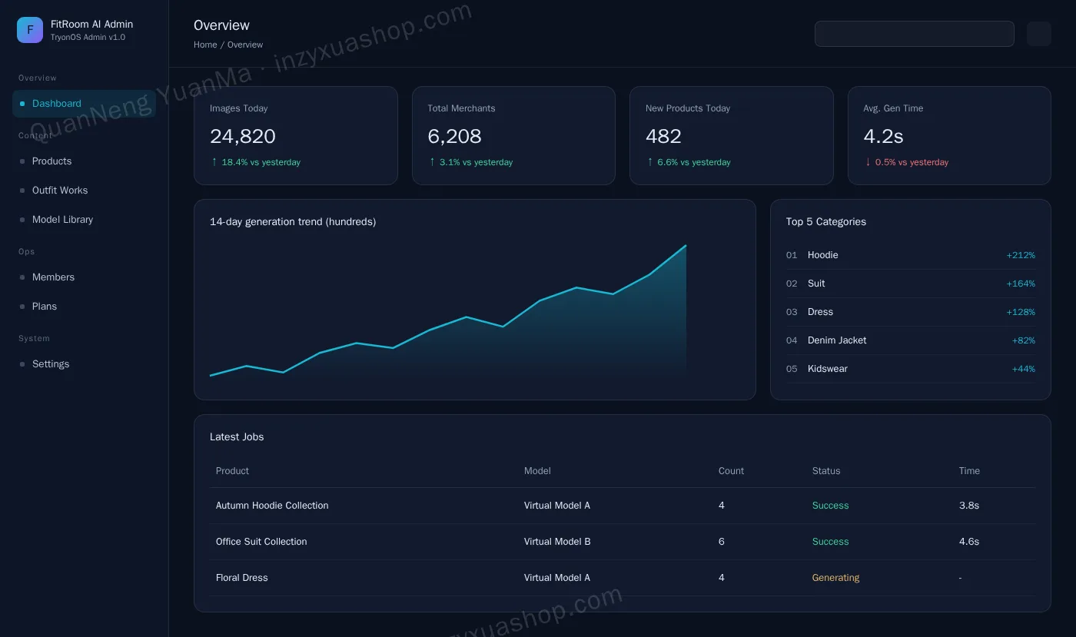This screenshot has height=637, width=1076.
Task: Open the Dashboard sidebar item
Action: [84, 104]
